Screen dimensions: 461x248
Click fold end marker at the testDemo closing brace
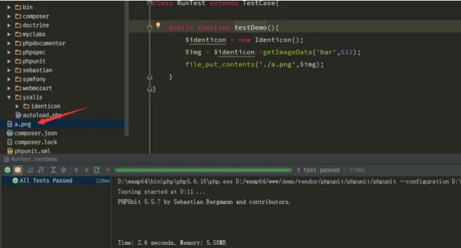[150, 77]
